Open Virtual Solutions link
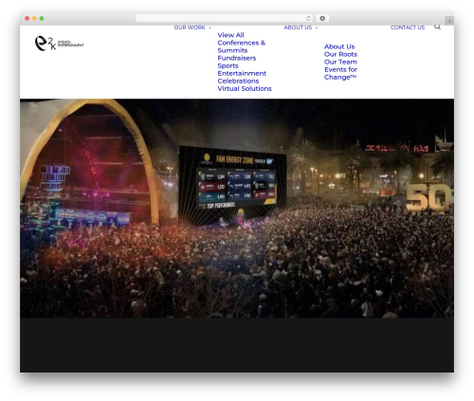 (x=245, y=88)
